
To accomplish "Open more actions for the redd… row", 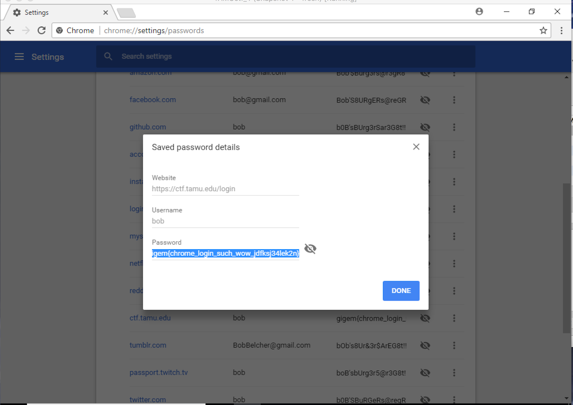I will tap(454, 291).
